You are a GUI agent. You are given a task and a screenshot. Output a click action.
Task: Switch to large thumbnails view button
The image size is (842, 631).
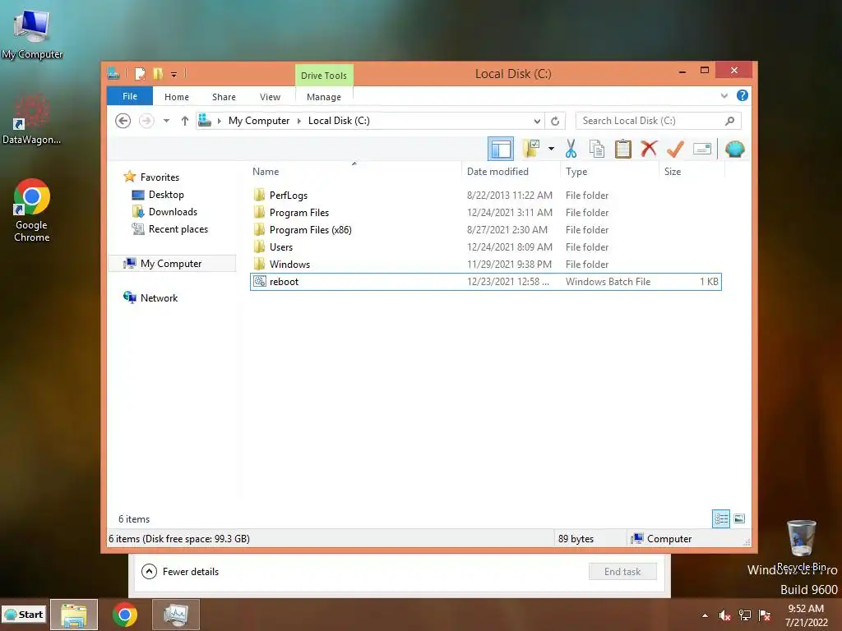(739, 518)
